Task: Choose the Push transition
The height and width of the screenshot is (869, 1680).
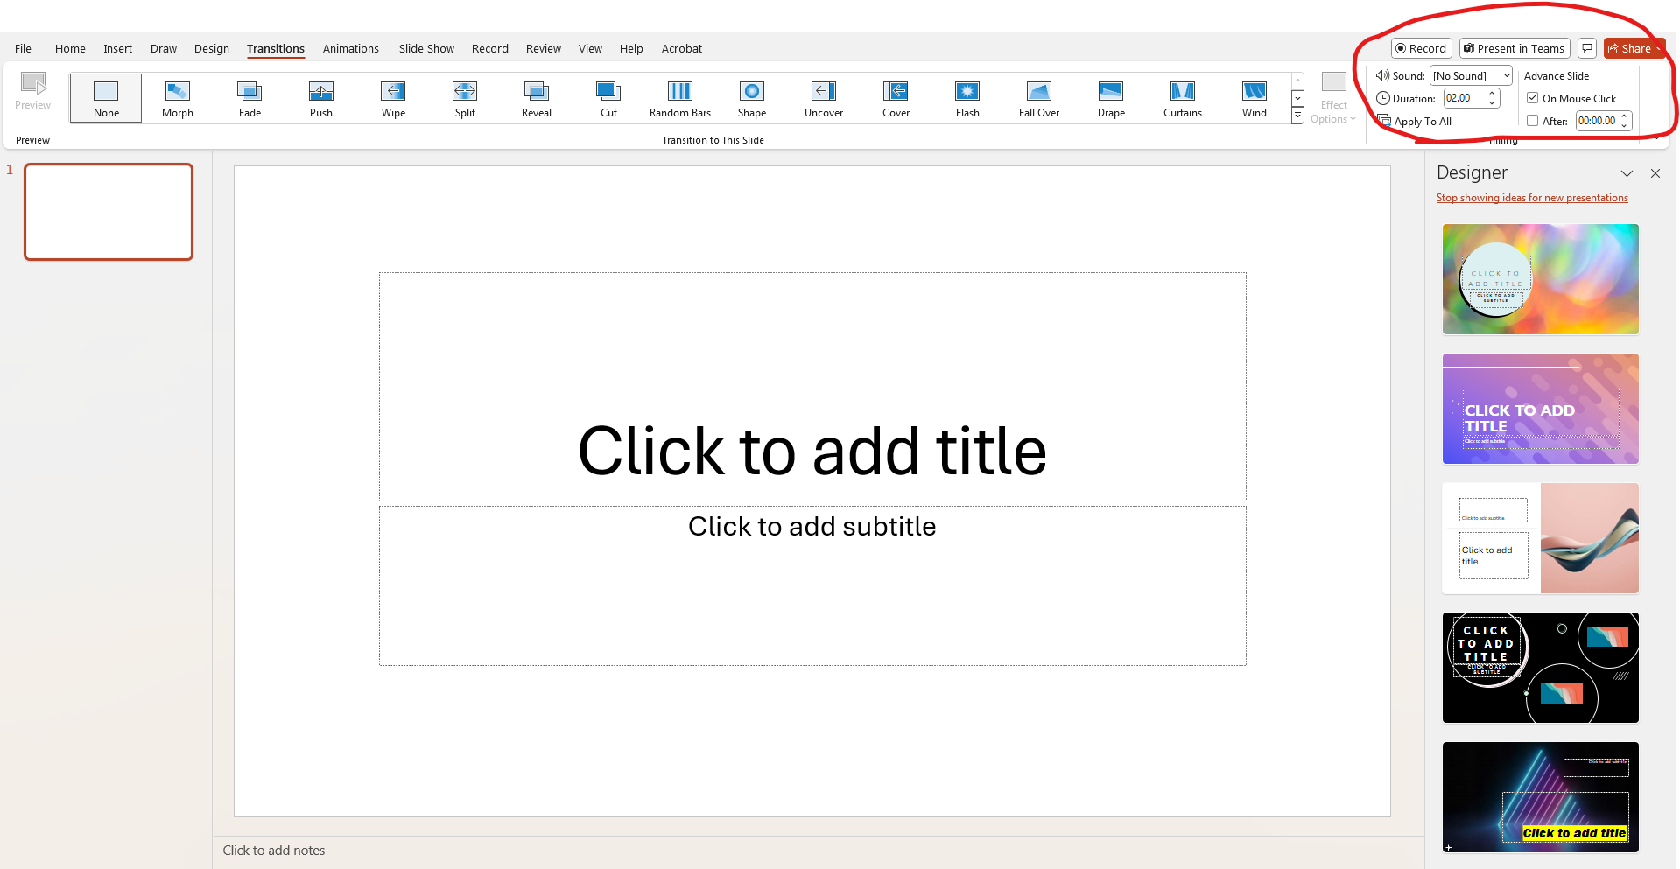Action: point(320,96)
